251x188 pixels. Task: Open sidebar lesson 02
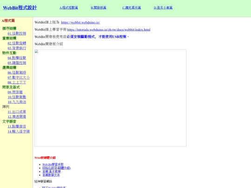pyautogui.click(x=17, y=43)
